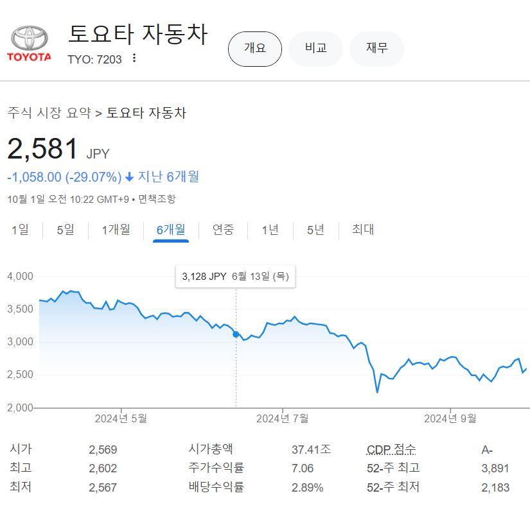The width and height of the screenshot is (530, 507).
Task: Open the 재무 financials tab
Action: 376,49
